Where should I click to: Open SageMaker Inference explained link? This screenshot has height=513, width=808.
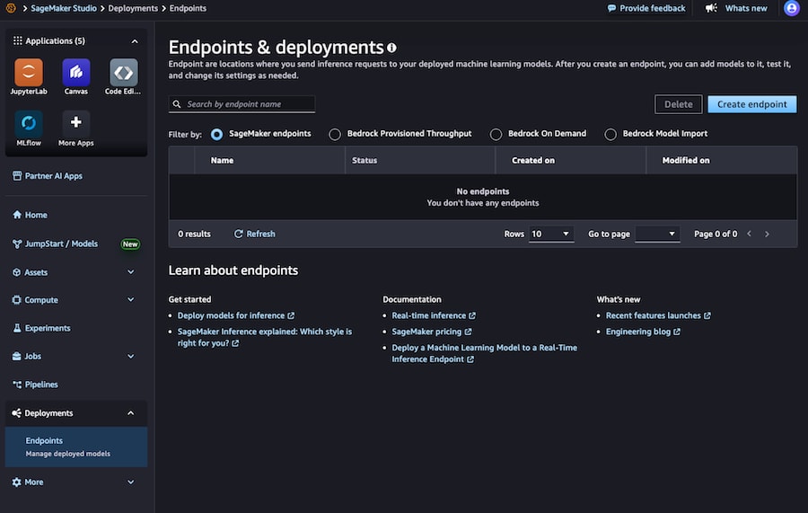264,337
